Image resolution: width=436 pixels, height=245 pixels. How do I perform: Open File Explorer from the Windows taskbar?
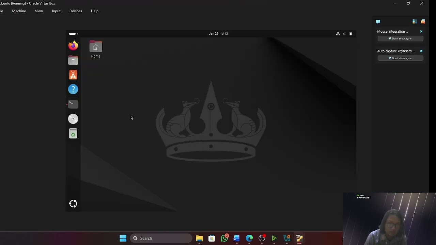199,239
